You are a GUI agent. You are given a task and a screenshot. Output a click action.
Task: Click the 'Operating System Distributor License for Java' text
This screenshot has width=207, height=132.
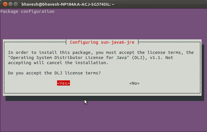point(69,58)
